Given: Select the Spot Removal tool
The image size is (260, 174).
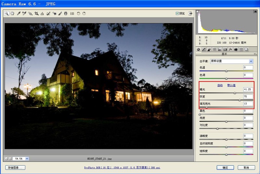Looking at the screenshot, I should 48,13.
